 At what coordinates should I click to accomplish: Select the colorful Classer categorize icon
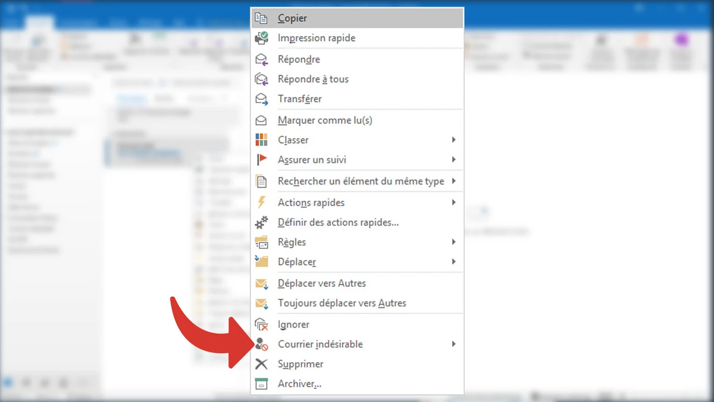tap(261, 140)
